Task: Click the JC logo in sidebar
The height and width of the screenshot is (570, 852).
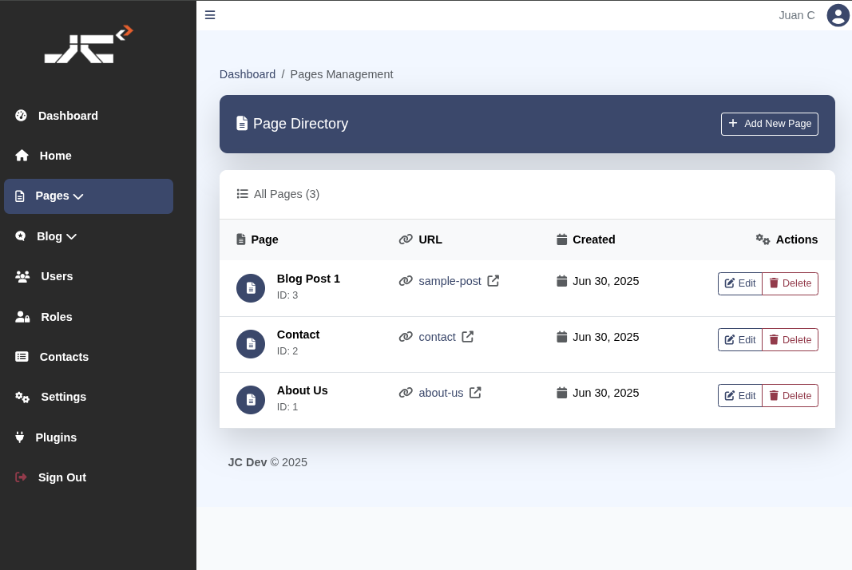Action: (89, 45)
